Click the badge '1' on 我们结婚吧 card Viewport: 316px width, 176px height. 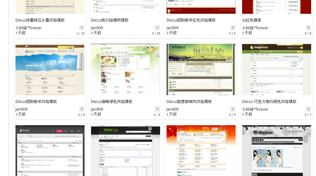(x=157, y=28)
